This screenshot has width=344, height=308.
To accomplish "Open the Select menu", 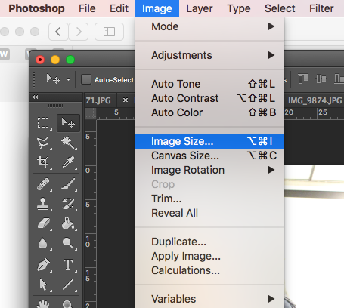I will point(280,8).
